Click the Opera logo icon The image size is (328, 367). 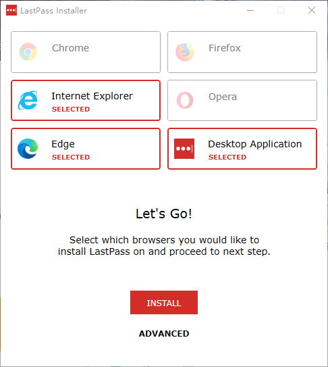[x=185, y=100]
